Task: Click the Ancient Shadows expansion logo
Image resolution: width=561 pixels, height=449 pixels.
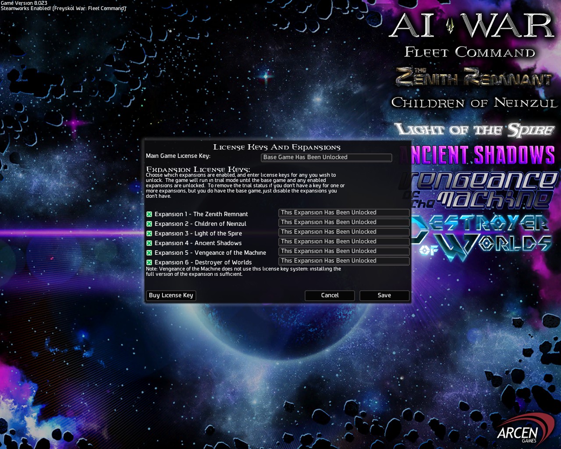Action: [x=482, y=155]
